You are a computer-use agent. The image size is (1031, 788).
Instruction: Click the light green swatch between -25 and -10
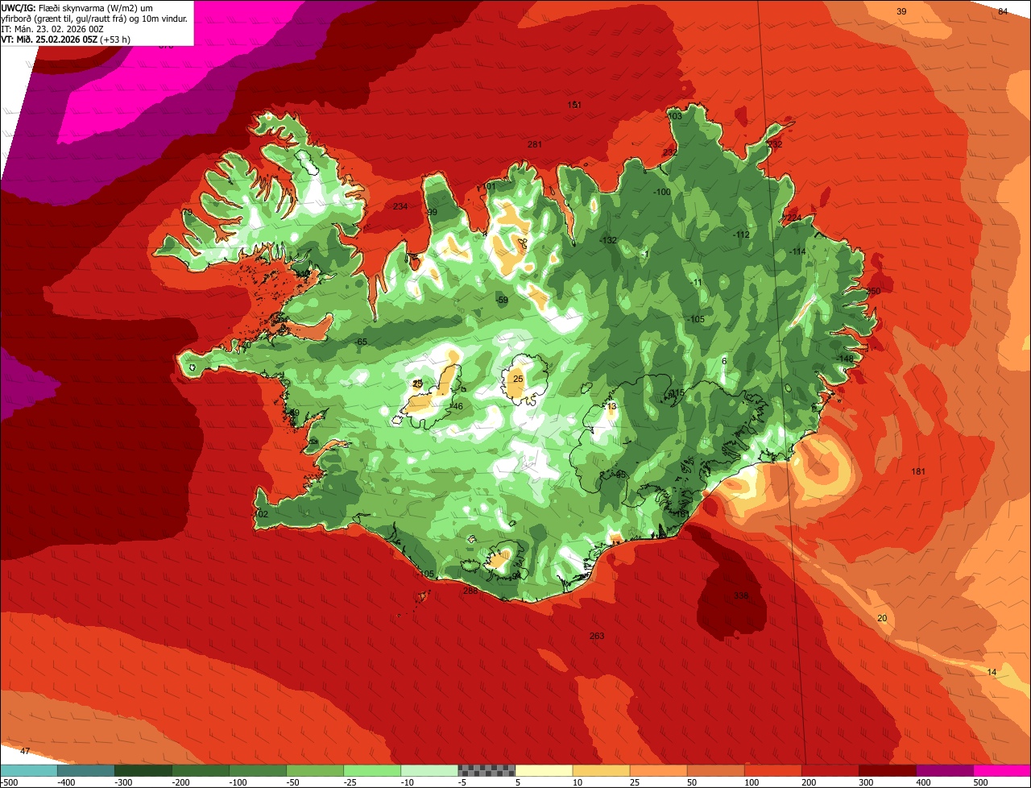[x=371, y=770]
